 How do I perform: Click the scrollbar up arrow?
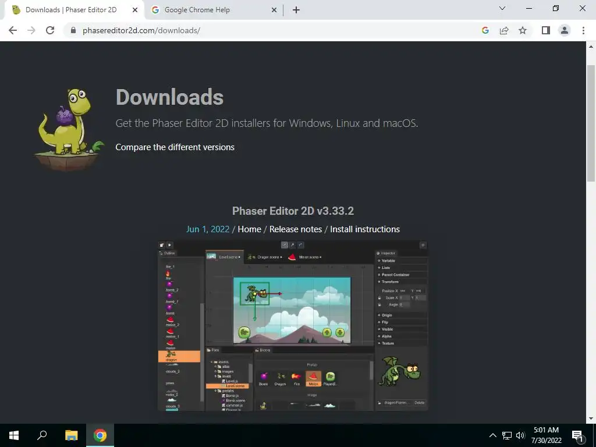click(x=591, y=47)
